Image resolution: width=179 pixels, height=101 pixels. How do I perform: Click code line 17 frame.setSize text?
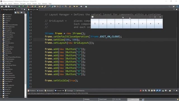coord(62,40)
